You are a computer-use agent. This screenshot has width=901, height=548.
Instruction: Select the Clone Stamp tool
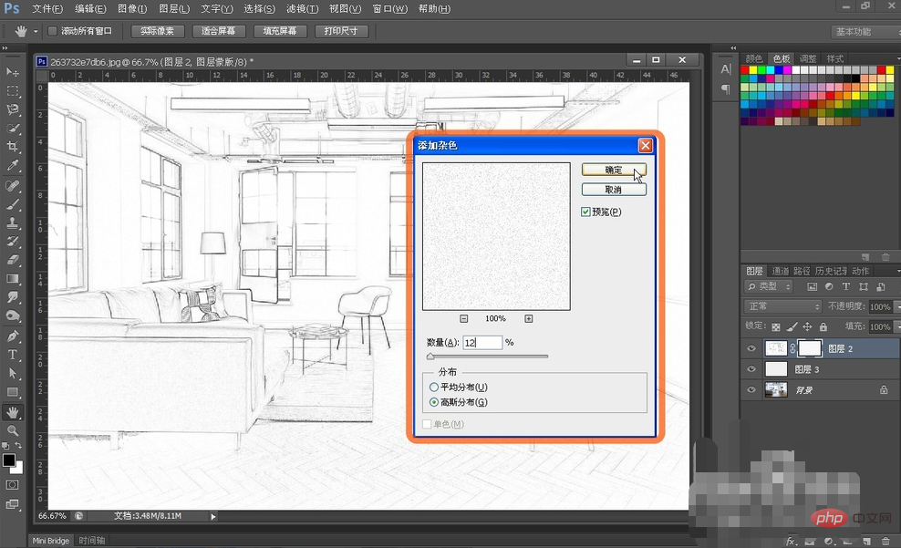pos(12,222)
